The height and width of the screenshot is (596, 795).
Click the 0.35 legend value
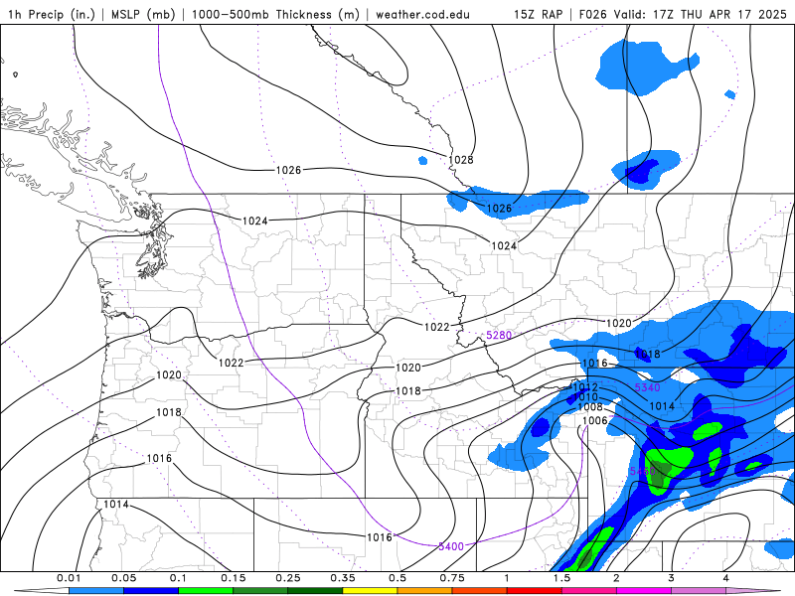pyautogui.click(x=343, y=578)
